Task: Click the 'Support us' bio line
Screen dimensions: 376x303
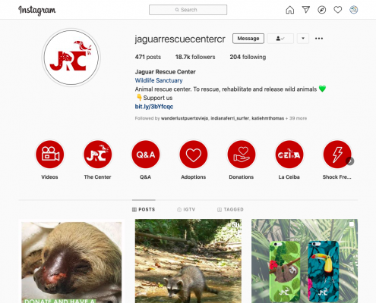Action: (x=154, y=98)
